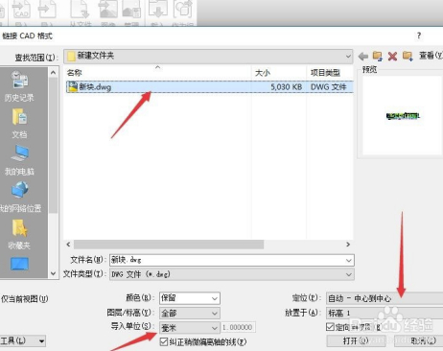Click the Cancel (取消) button
Viewport: 443px width, 351px height.
pos(419,340)
